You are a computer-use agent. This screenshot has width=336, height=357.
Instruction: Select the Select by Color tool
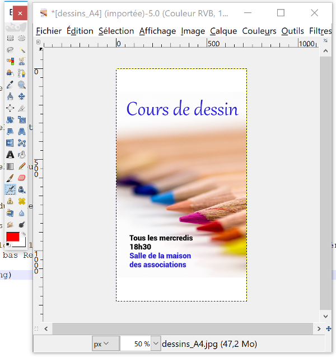click(x=10, y=61)
